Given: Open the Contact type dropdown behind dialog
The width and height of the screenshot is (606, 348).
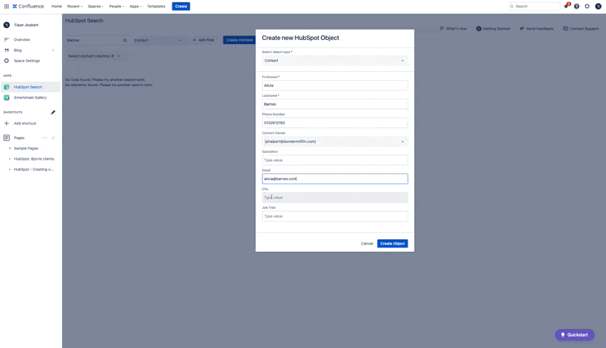Looking at the screenshot, I should [158, 40].
